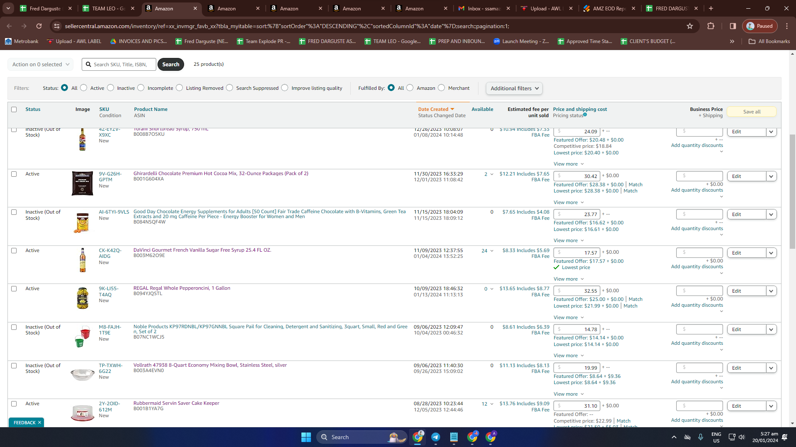Switch to the Upload - AWL tab
Screen dimensions: 796x447
[547, 8]
